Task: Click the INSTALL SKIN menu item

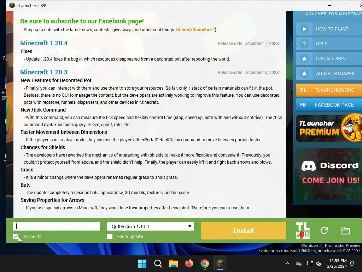Action: point(329,58)
